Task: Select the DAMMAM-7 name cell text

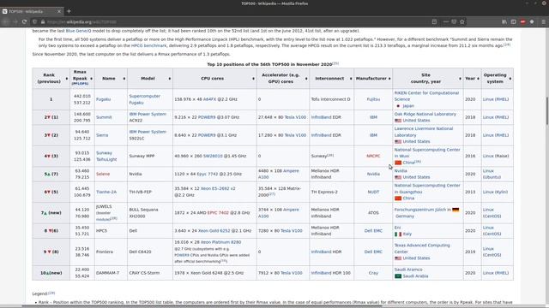Action: tap(107, 273)
